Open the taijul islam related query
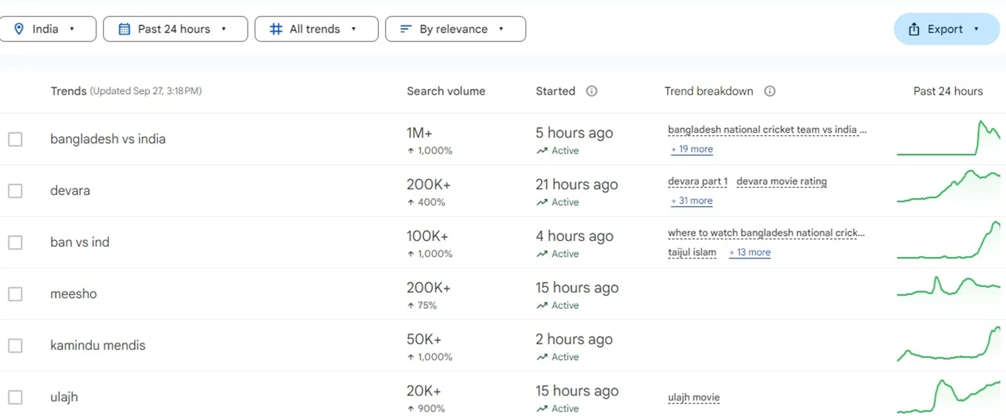1006x416 pixels. coord(692,252)
